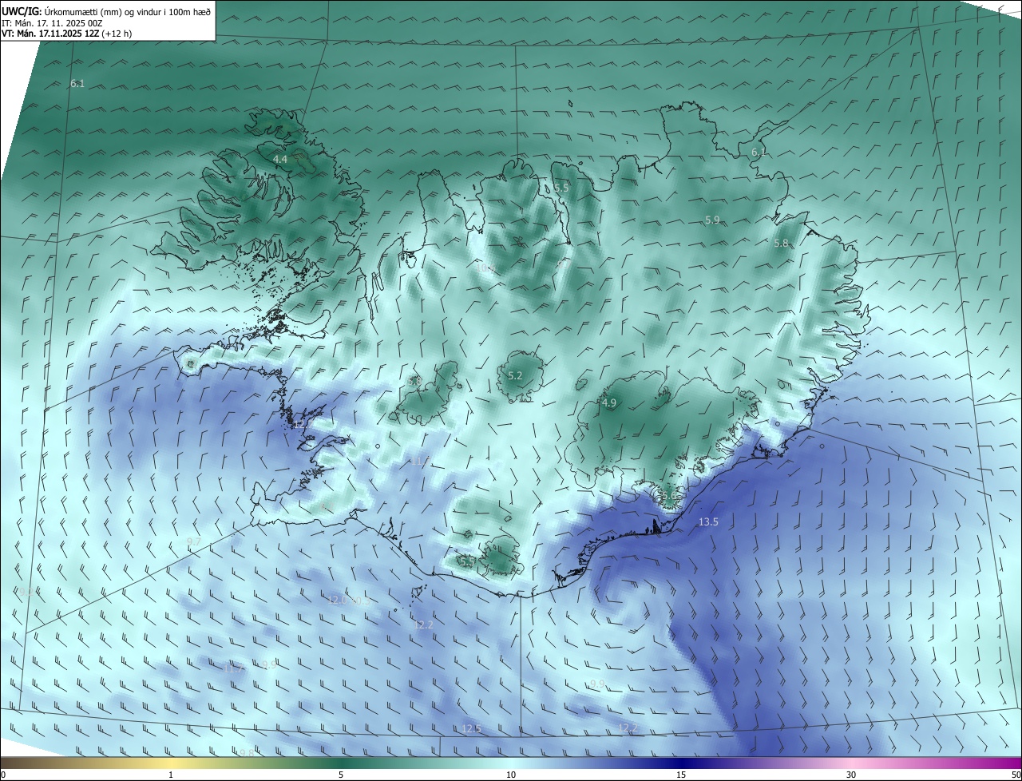The height and width of the screenshot is (781, 1022).
Task: Click the colorbar tick labeled 0
Action: tap(2, 775)
